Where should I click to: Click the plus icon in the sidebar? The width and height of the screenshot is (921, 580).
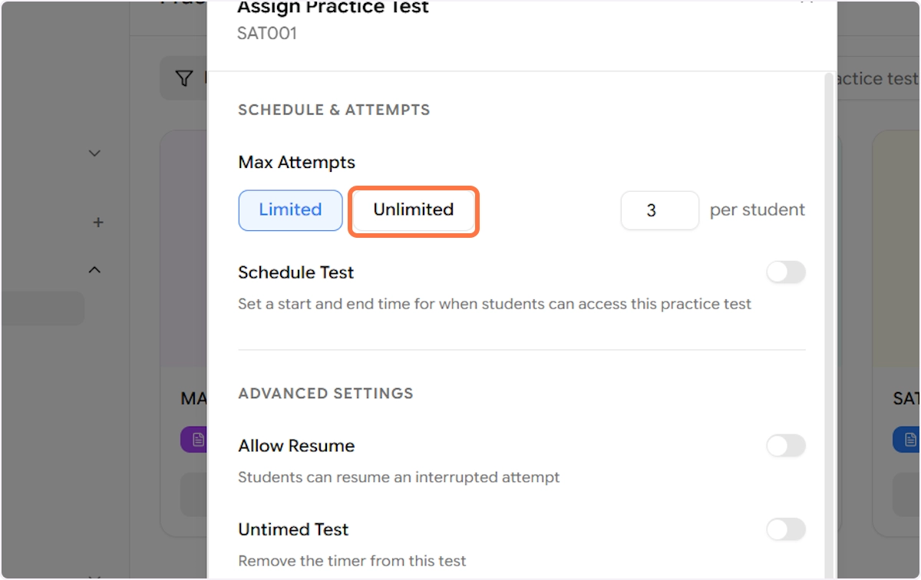97,222
